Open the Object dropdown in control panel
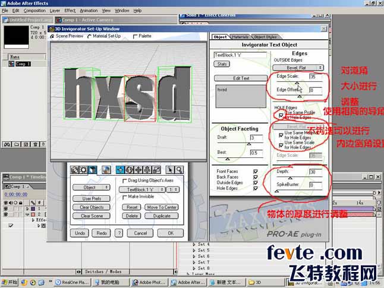The height and width of the screenshot is (288, 384). pyautogui.click(x=92, y=188)
